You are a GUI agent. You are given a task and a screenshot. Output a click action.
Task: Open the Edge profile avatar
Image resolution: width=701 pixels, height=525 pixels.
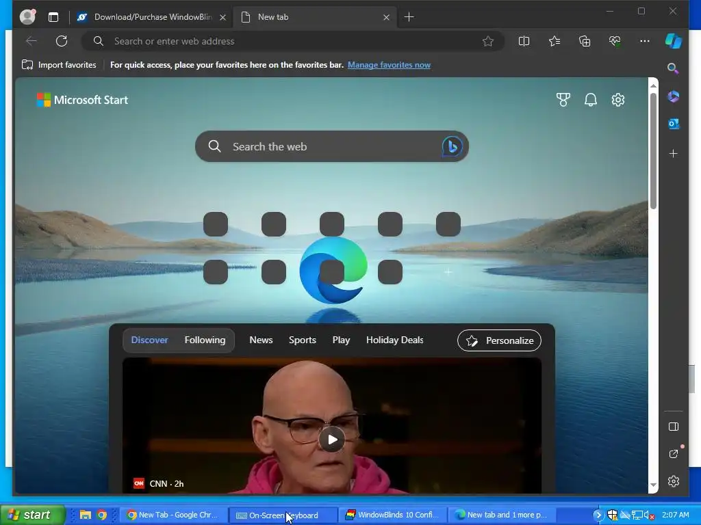coord(27,17)
